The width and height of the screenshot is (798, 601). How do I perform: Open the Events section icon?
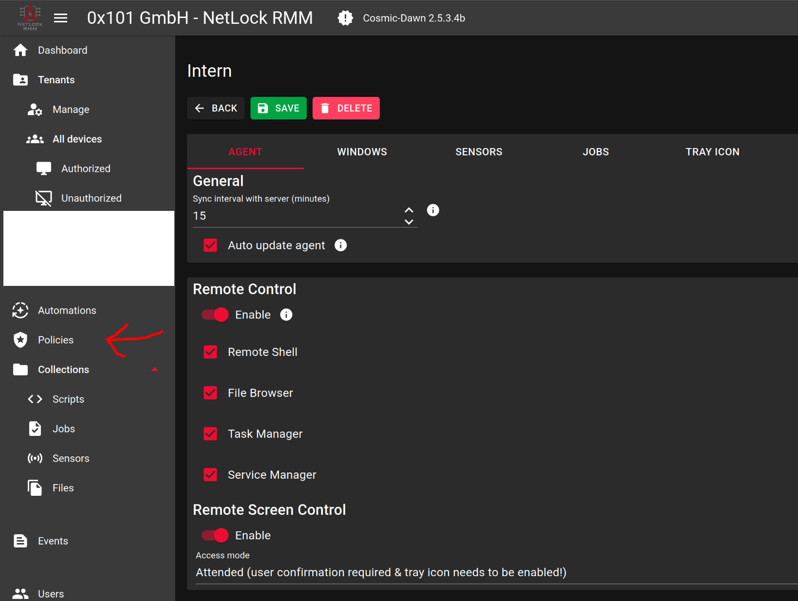(x=20, y=541)
